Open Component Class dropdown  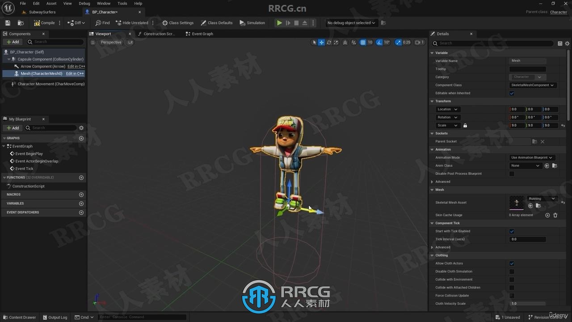(x=533, y=85)
